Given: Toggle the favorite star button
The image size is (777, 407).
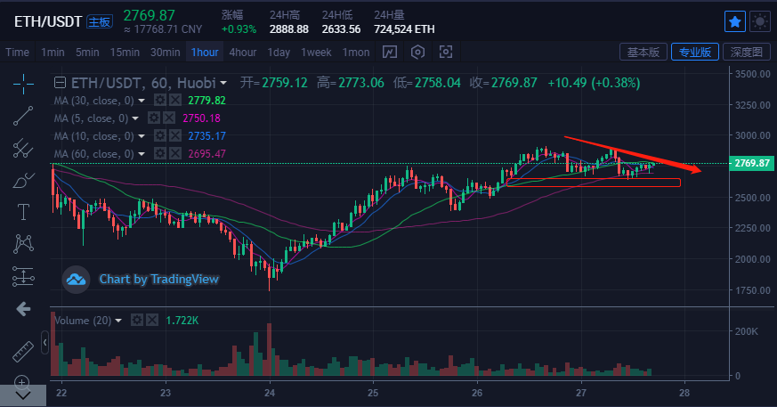Looking at the screenshot, I should click(735, 20).
